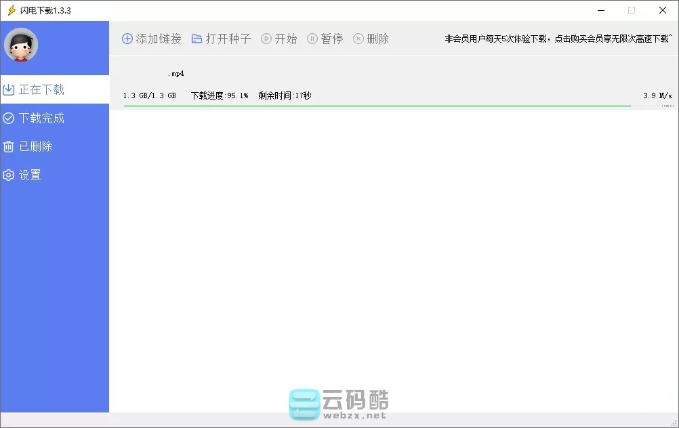Switch to the 下载完成 completed tab
Viewport: 679px width, 428px height.
[x=42, y=118]
